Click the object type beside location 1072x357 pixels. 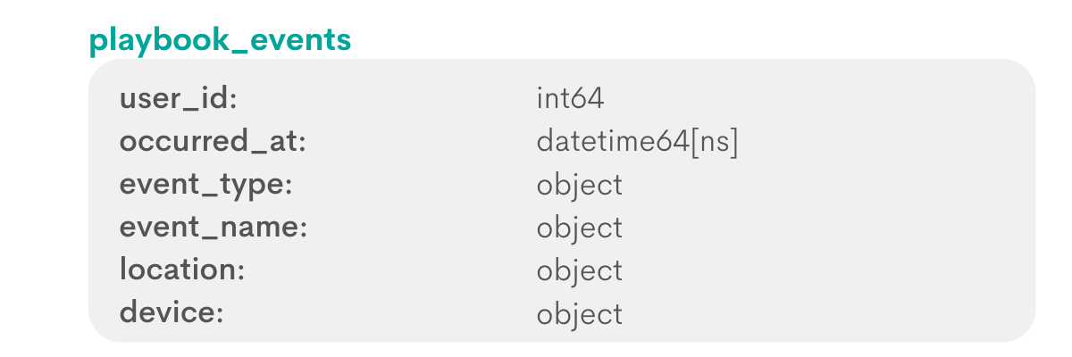pyautogui.click(x=580, y=271)
